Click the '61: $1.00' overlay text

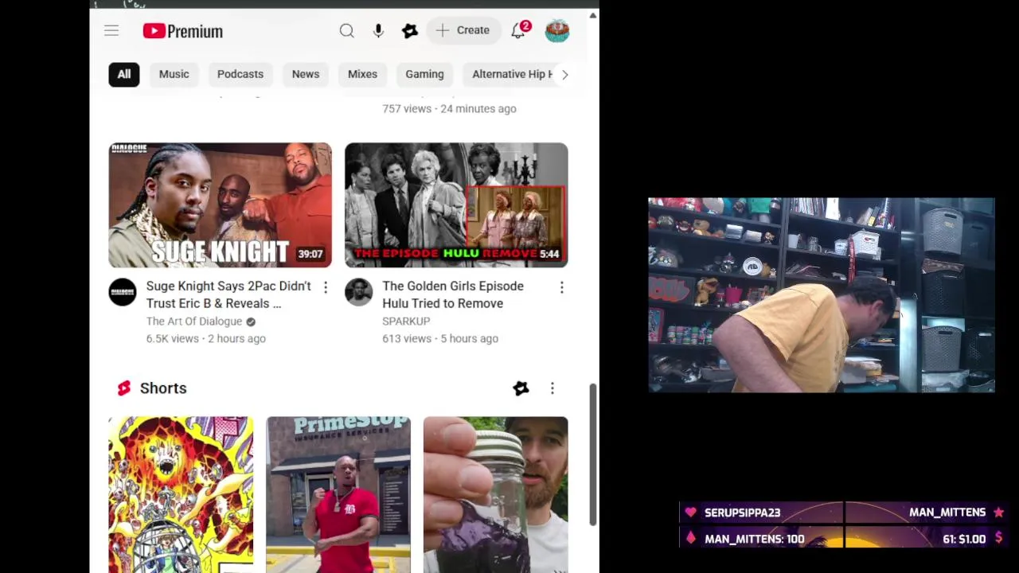(x=964, y=539)
